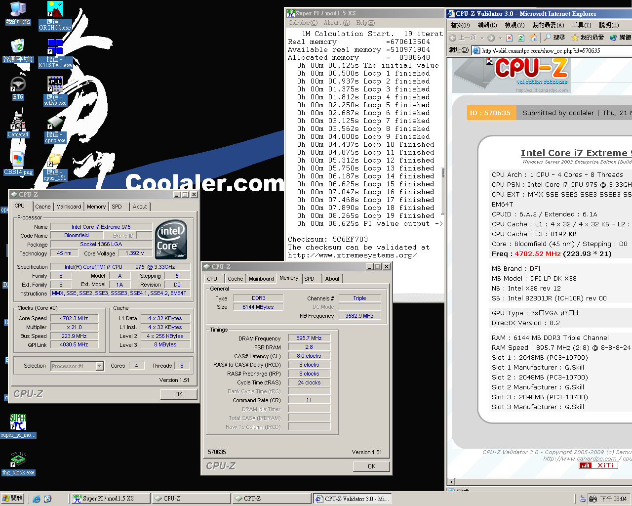Click the IE Refresh page icon
Screen dimensions: 632x506
click(521, 38)
